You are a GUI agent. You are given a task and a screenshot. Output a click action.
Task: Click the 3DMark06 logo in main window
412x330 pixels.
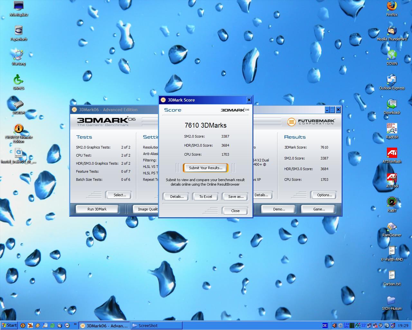(106, 122)
